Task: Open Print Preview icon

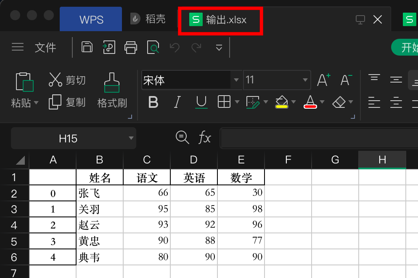Action: tap(153, 47)
